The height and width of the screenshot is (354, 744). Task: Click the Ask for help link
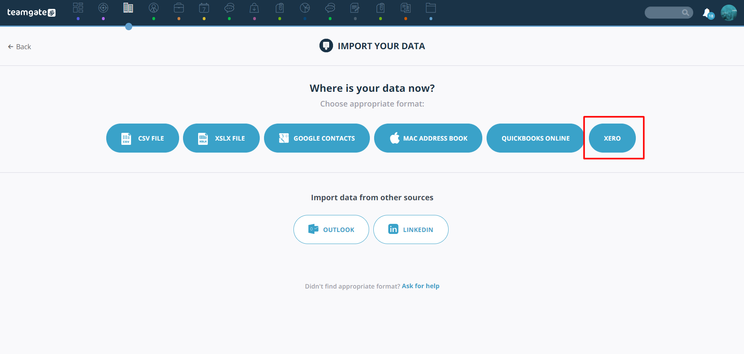click(421, 286)
